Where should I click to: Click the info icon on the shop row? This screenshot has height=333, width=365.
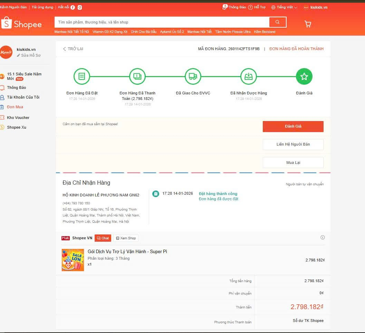323,238
